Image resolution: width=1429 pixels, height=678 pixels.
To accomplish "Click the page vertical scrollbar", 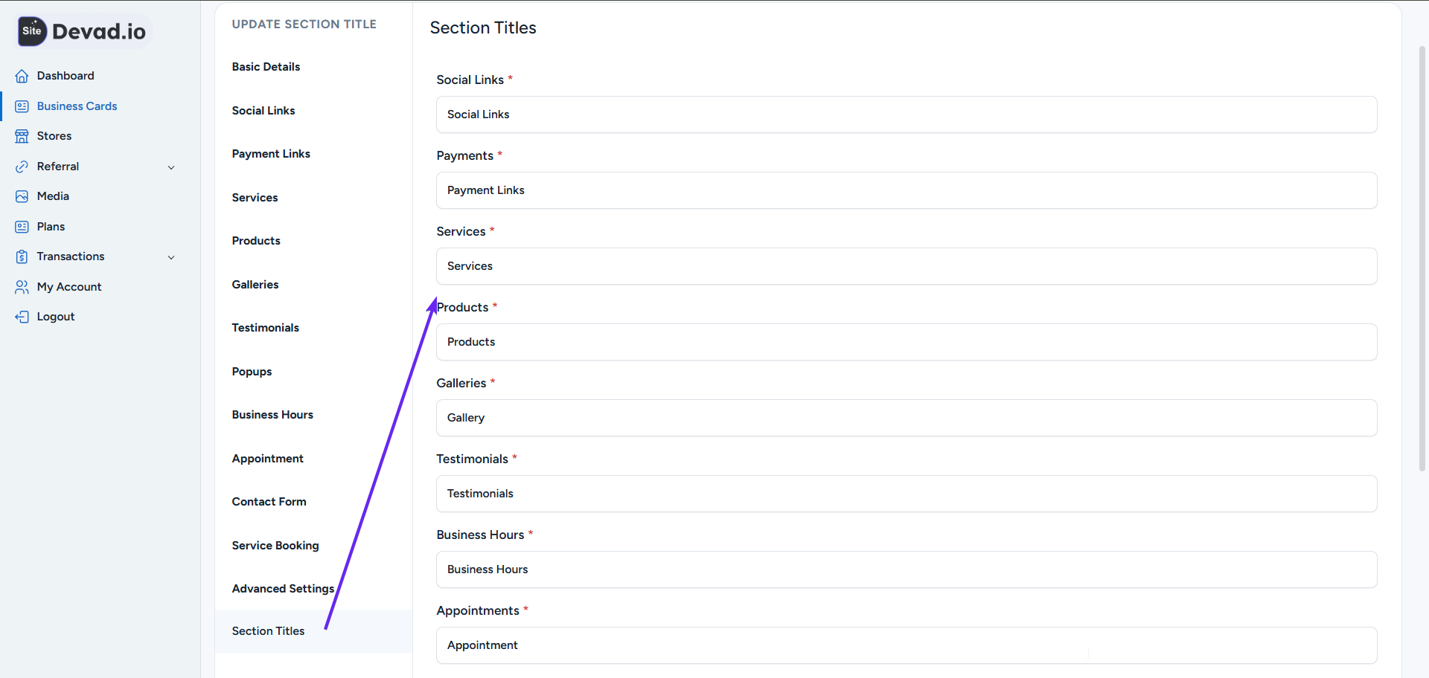I will (1422, 260).
